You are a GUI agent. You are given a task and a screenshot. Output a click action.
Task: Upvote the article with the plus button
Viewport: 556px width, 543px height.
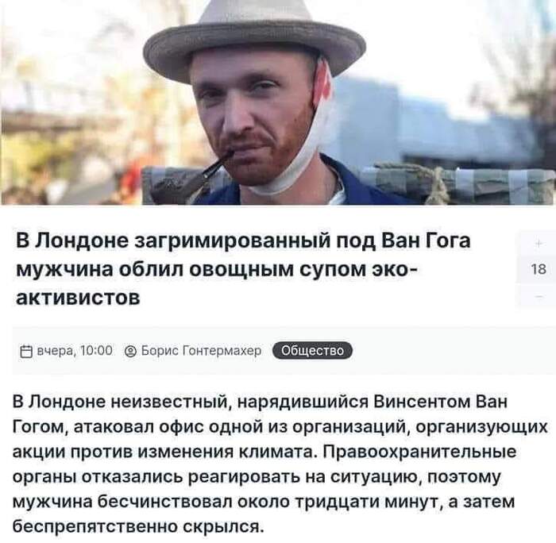[x=539, y=244]
